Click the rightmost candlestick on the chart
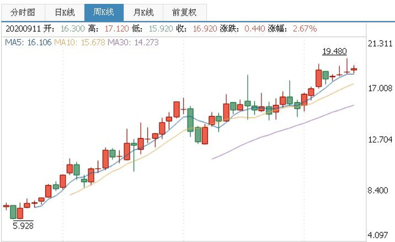This screenshot has height=242, width=395. tap(354, 69)
